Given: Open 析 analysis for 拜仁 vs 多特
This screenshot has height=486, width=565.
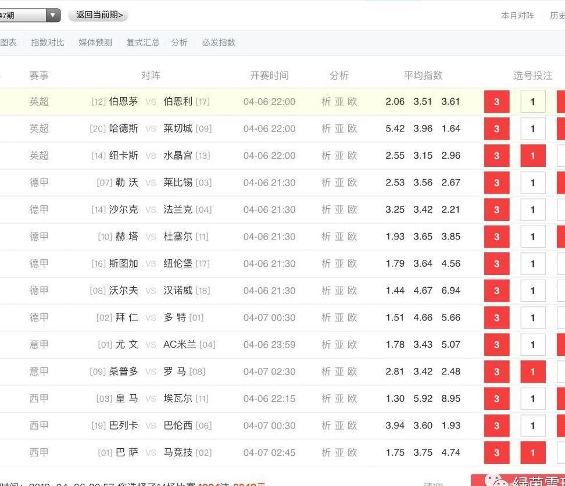Looking at the screenshot, I should click(x=326, y=317).
